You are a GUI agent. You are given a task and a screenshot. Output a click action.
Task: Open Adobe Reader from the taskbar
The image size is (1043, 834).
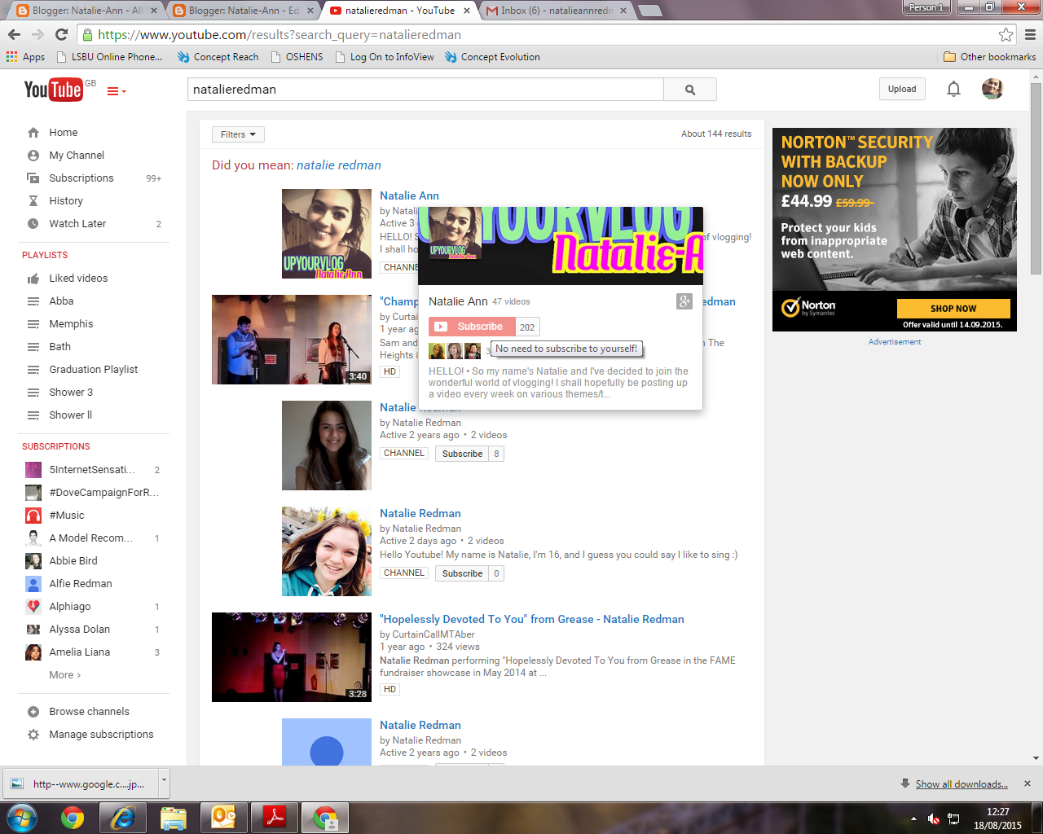(x=275, y=817)
